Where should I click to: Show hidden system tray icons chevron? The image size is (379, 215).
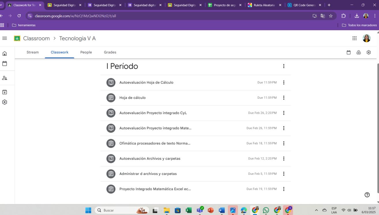(316, 210)
